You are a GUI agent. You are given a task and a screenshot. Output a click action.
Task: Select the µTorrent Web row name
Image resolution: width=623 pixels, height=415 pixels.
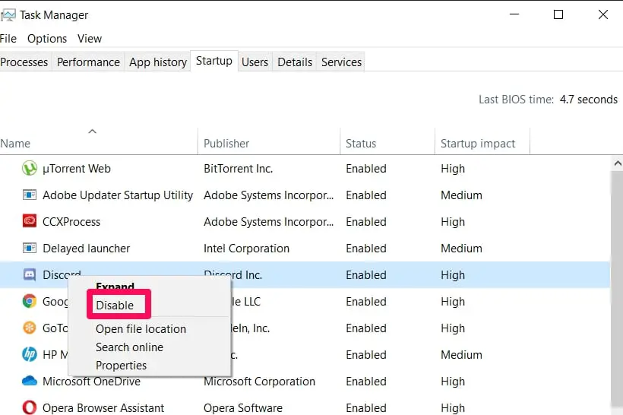(x=77, y=169)
